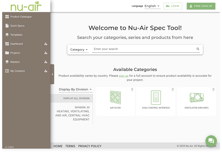Go to Quick Specs menu item
The width and height of the screenshot is (222, 153).
17,26
